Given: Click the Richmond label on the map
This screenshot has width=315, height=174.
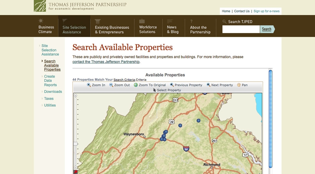Looking at the screenshot, I should [x=212, y=165].
